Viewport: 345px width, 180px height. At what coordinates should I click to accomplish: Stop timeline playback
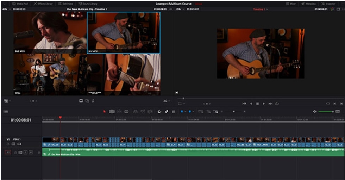coord(257,104)
